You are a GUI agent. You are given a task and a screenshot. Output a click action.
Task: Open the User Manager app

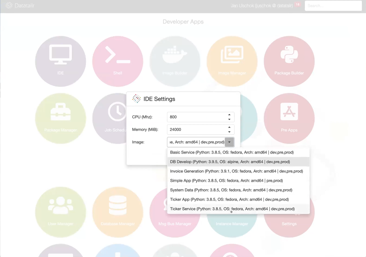point(60,212)
